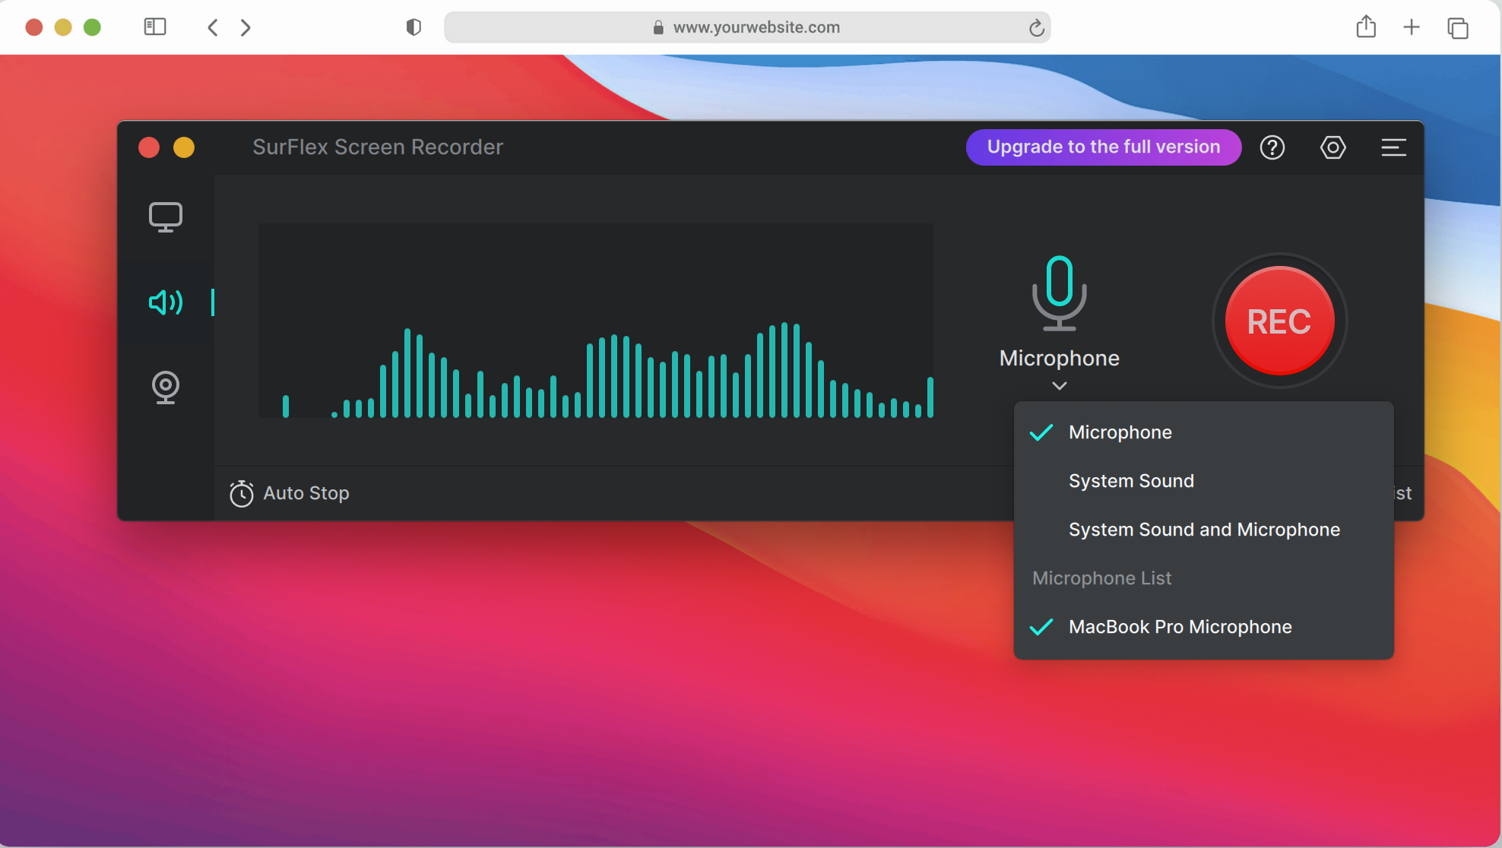The width and height of the screenshot is (1502, 848).
Task: Expand the Safari sidebar panel
Action: (154, 27)
